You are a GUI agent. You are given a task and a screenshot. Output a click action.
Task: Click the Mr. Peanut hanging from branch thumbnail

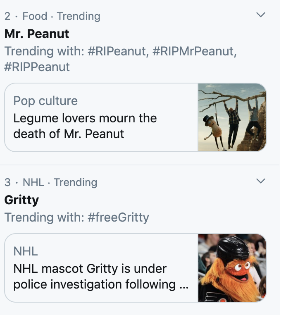[x=232, y=117]
